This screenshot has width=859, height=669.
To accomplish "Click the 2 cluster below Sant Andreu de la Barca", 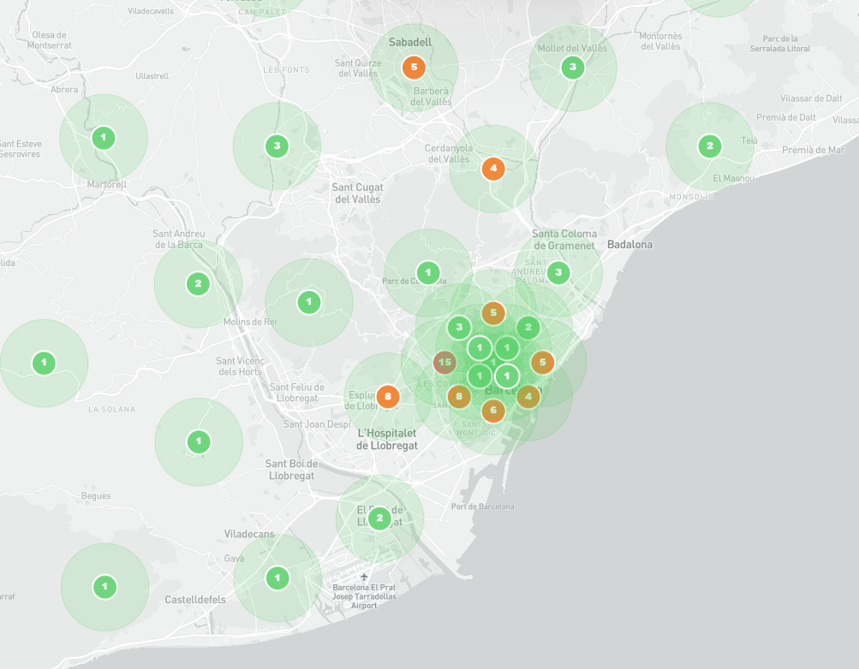I will (x=198, y=284).
